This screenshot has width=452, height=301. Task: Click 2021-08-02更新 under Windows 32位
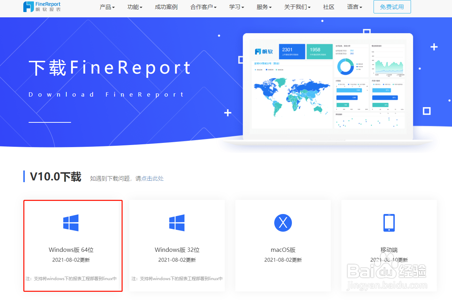[177, 260]
